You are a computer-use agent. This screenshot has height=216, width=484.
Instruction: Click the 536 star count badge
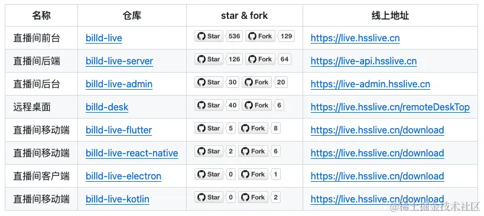(234, 37)
